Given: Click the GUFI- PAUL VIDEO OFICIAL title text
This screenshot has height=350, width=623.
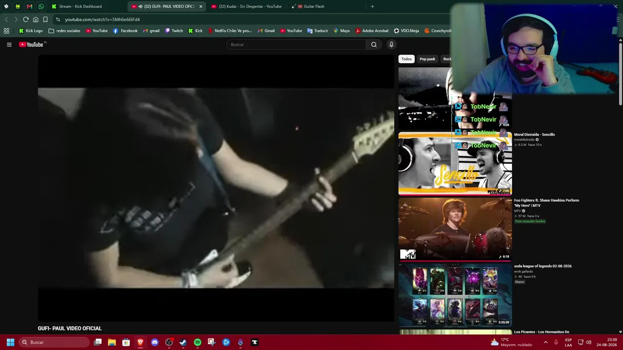Looking at the screenshot, I should pos(70,329).
